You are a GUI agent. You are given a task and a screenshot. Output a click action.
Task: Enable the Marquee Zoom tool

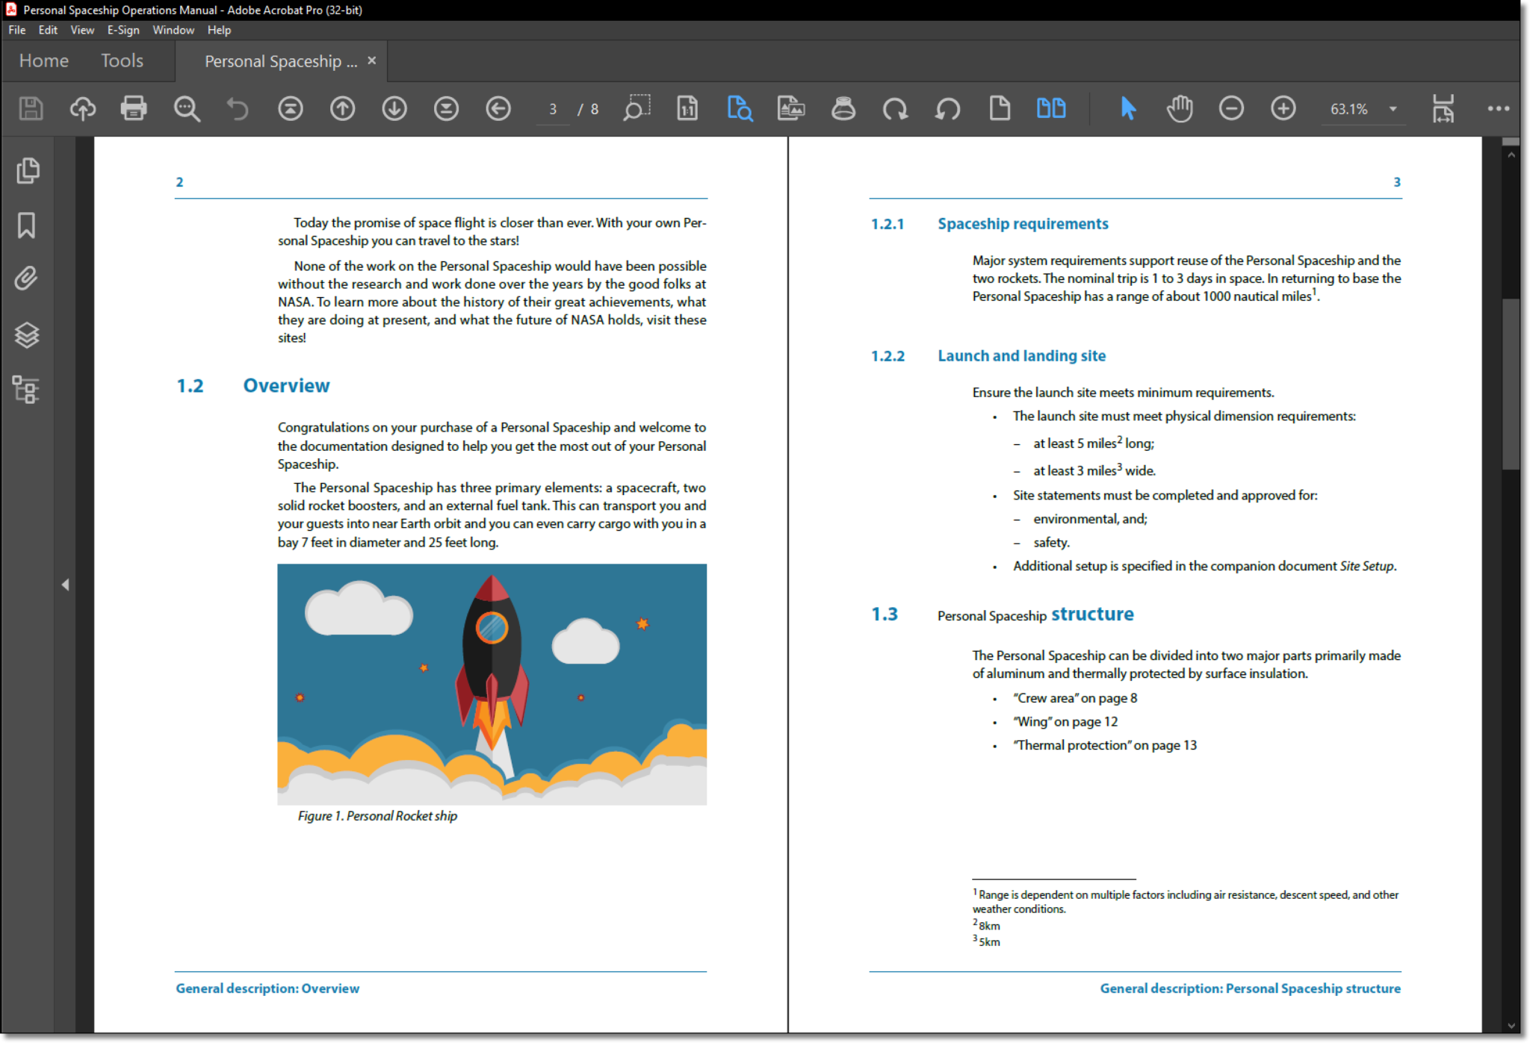pos(636,108)
